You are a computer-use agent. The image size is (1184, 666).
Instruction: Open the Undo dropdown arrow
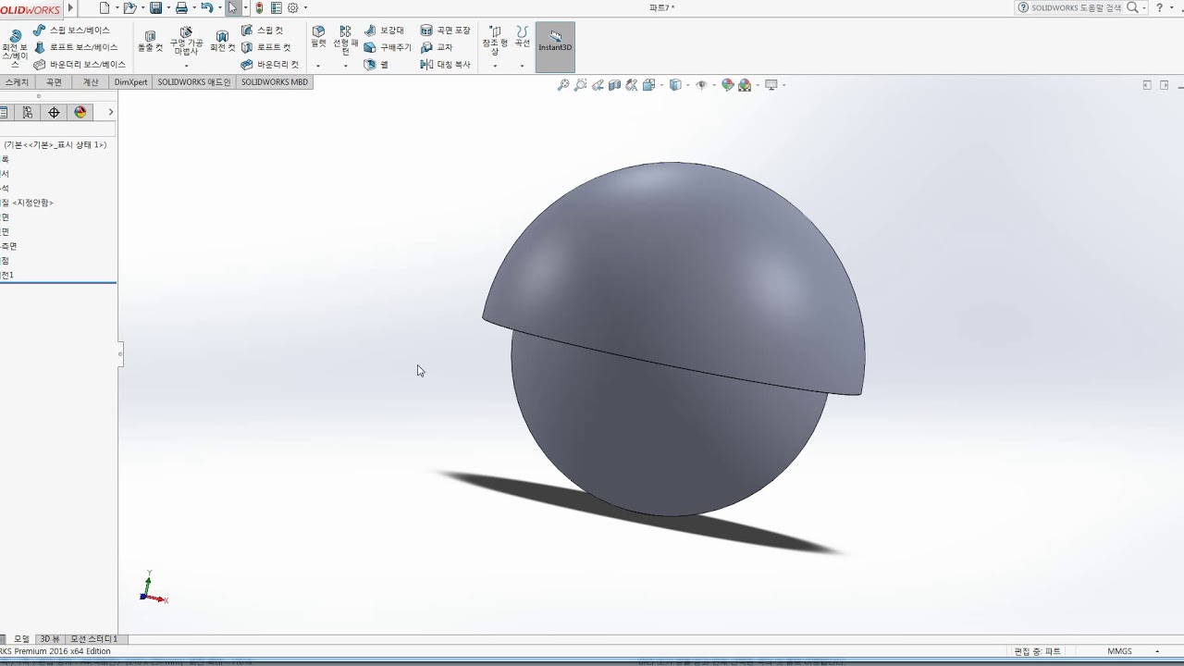coord(219,8)
